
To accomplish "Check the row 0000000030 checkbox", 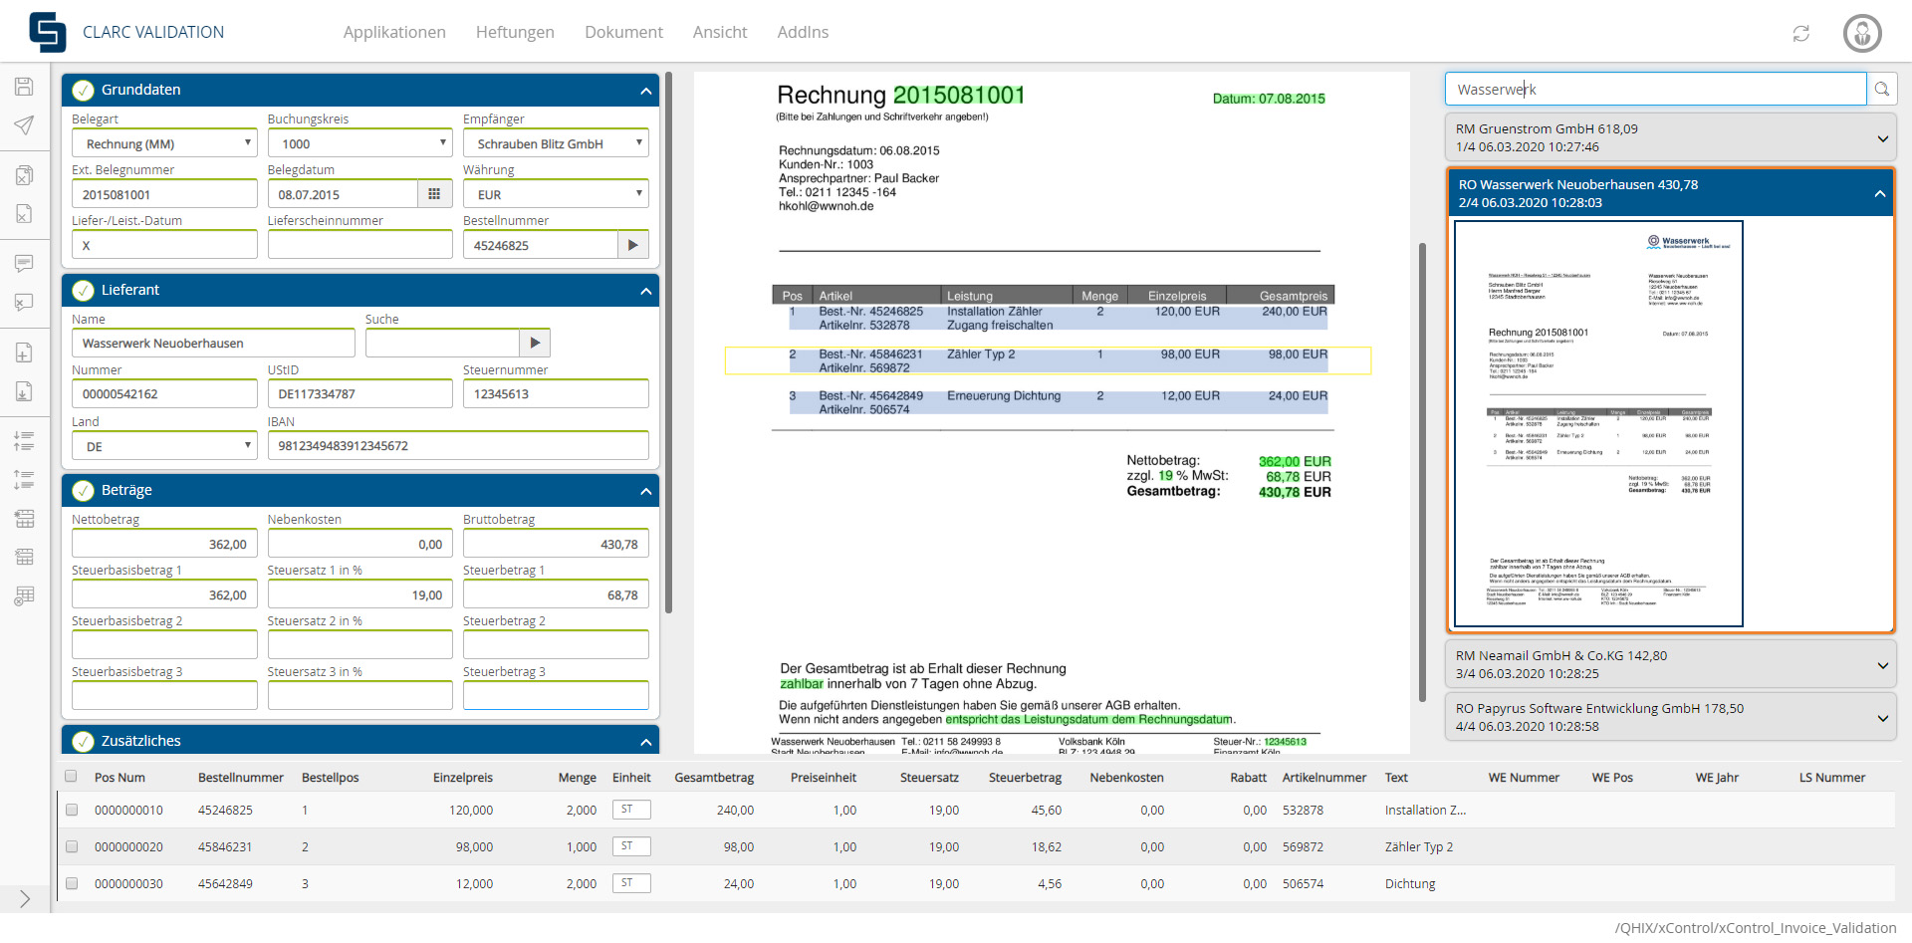I will [x=72, y=883].
